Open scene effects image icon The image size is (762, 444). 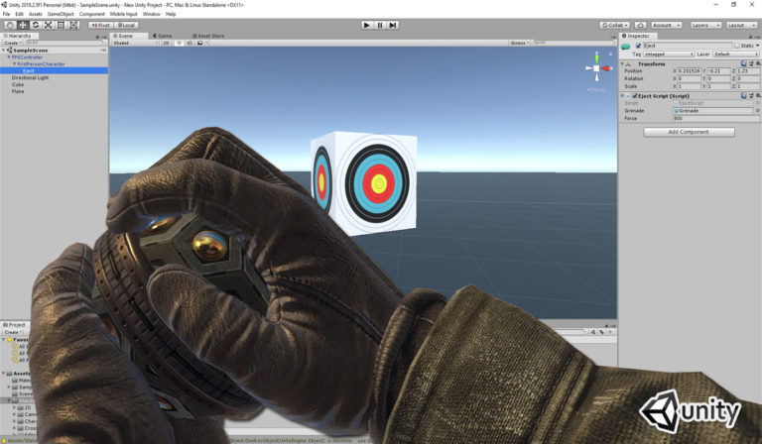(x=199, y=43)
